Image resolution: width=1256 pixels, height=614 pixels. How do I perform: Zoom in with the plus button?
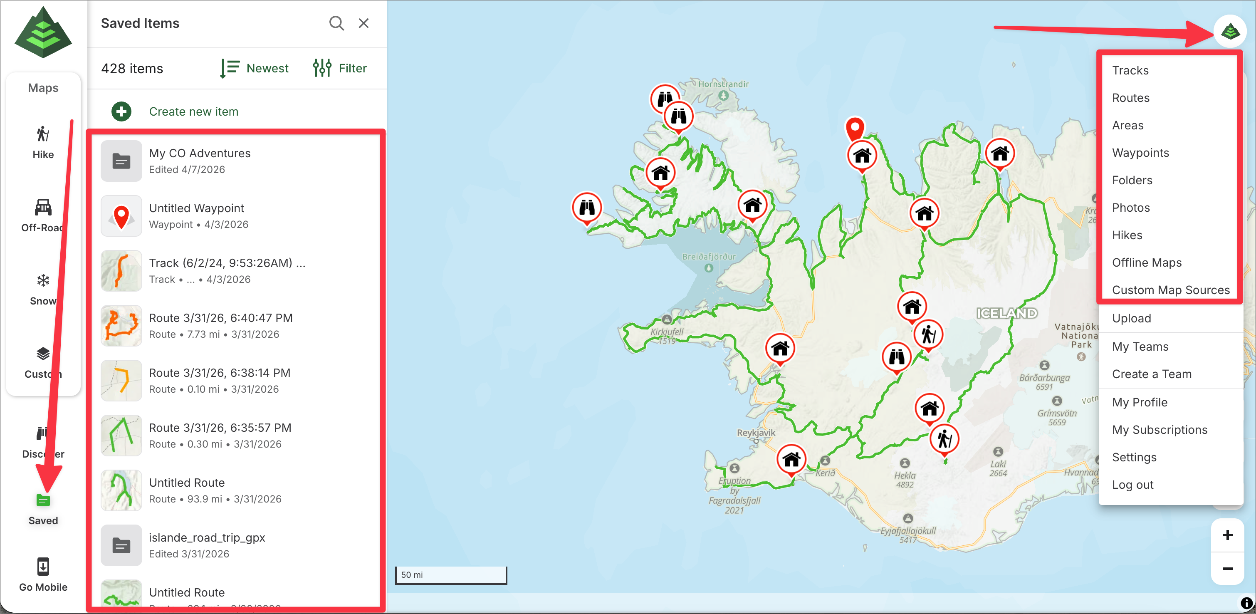[1227, 535]
